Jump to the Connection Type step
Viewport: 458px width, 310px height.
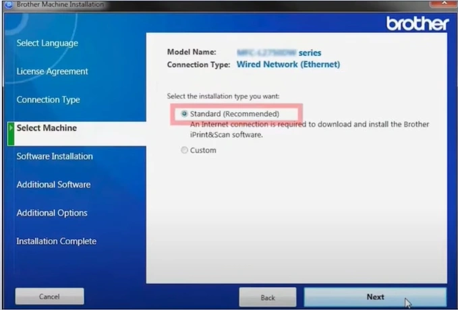pos(48,100)
